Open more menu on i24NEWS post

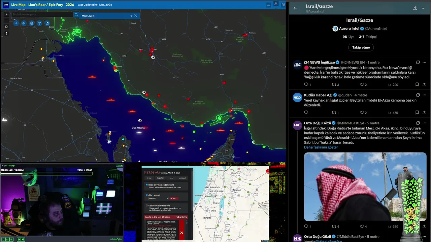(x=424, y=63)
